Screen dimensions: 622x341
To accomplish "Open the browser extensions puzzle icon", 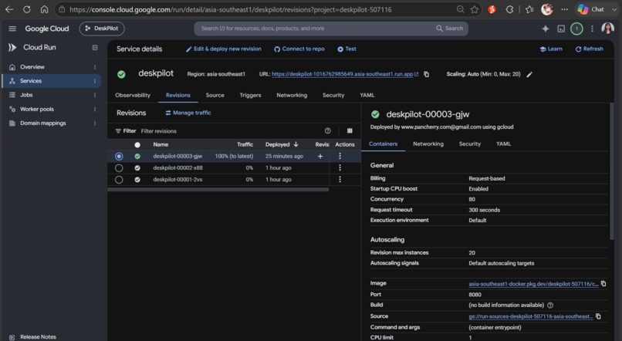I will [510, 9].
